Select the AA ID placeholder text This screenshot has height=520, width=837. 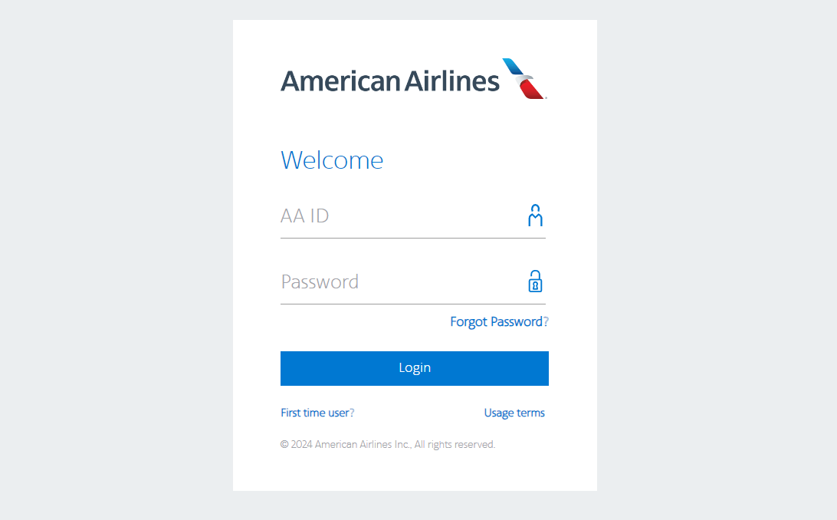tap(305, 216)
